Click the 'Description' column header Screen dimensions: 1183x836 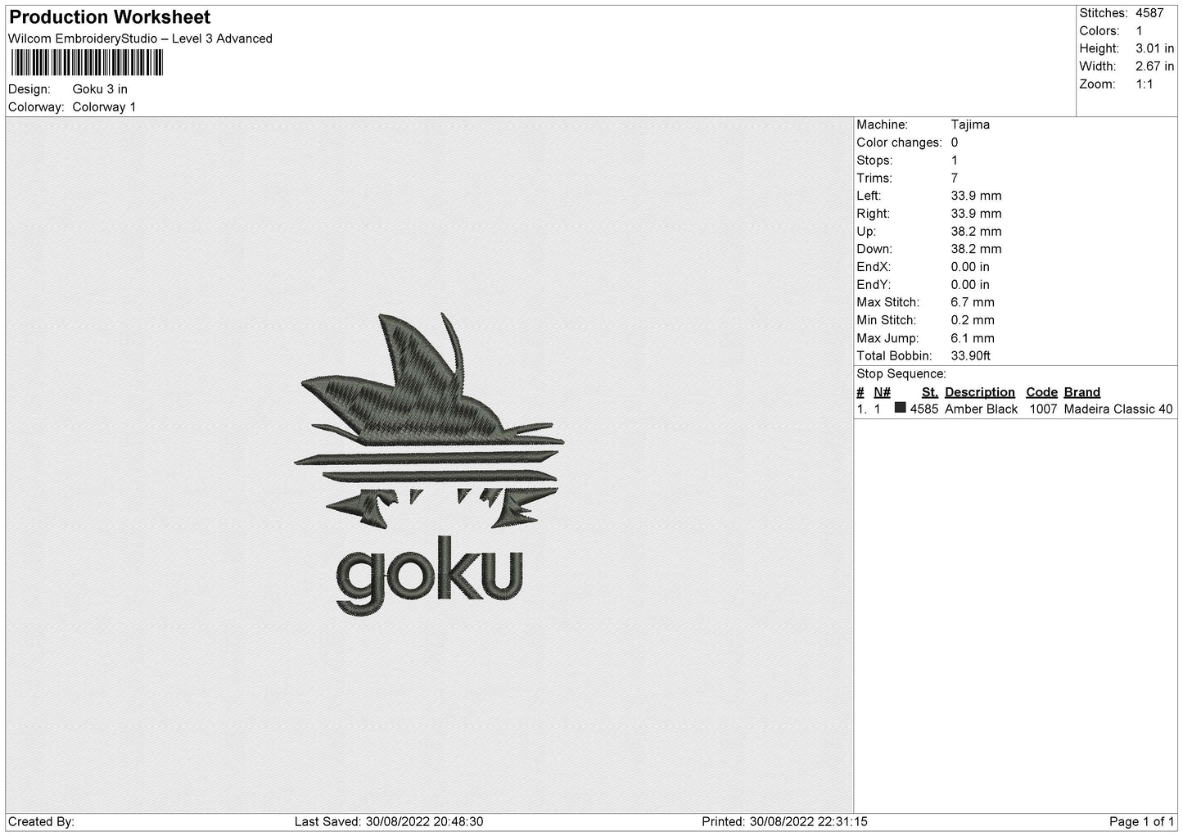pyautogui.click(x=979, y=392)
